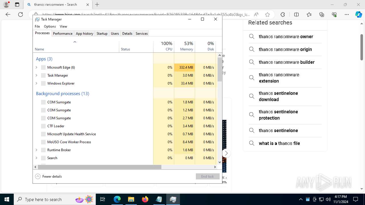Open a new browser tab

tap(97, 5)
